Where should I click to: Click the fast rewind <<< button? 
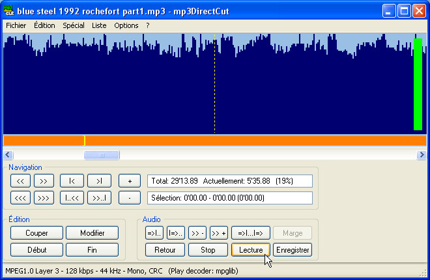click(21, 197)
